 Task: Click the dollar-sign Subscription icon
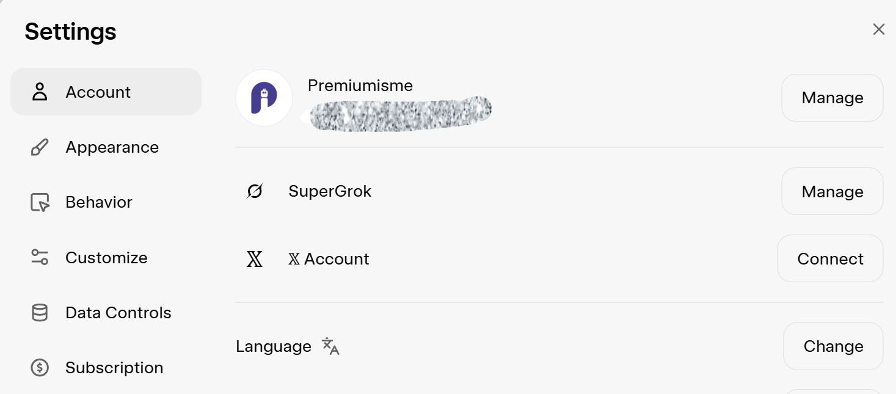point(40,368)
